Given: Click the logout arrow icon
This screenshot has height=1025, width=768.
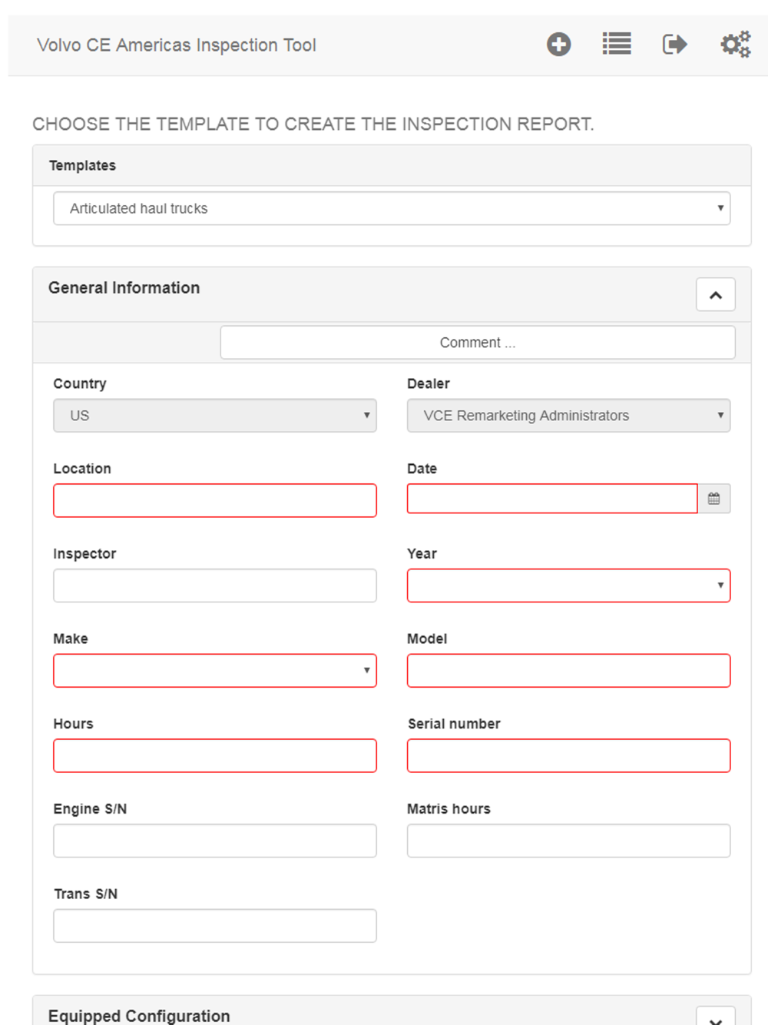Looking at the screenshot, I should [674, 45].
